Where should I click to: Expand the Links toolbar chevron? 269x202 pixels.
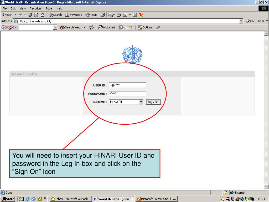tap(267, 20)
